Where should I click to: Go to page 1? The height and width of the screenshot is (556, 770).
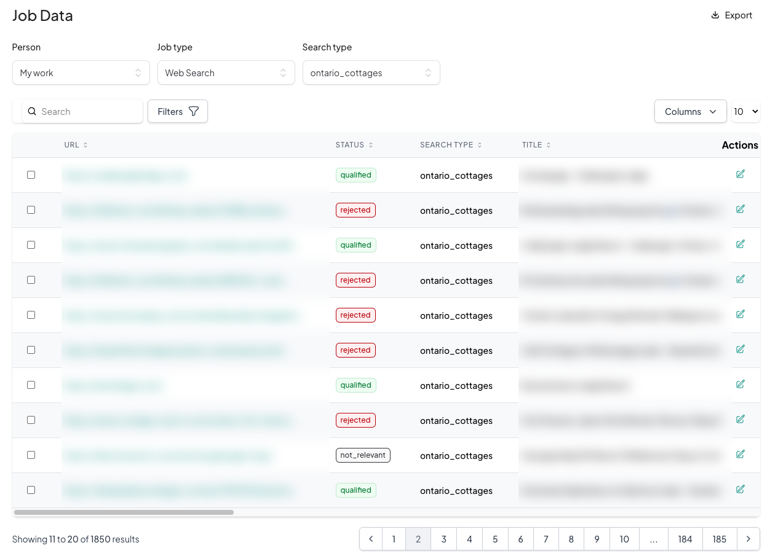394,539
